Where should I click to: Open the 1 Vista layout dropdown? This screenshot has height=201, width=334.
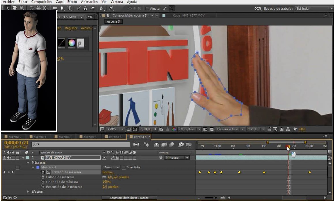point(256,129)
